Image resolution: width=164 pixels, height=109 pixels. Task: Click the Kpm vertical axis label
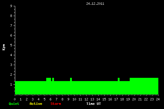pyautogui.click(x=4, y=47)
